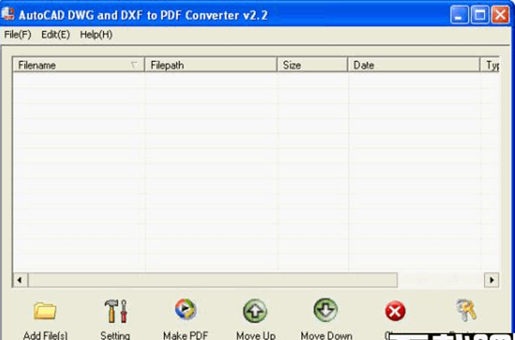
Task: Click the Make PDF icon
Action: (x=185, y=309)
